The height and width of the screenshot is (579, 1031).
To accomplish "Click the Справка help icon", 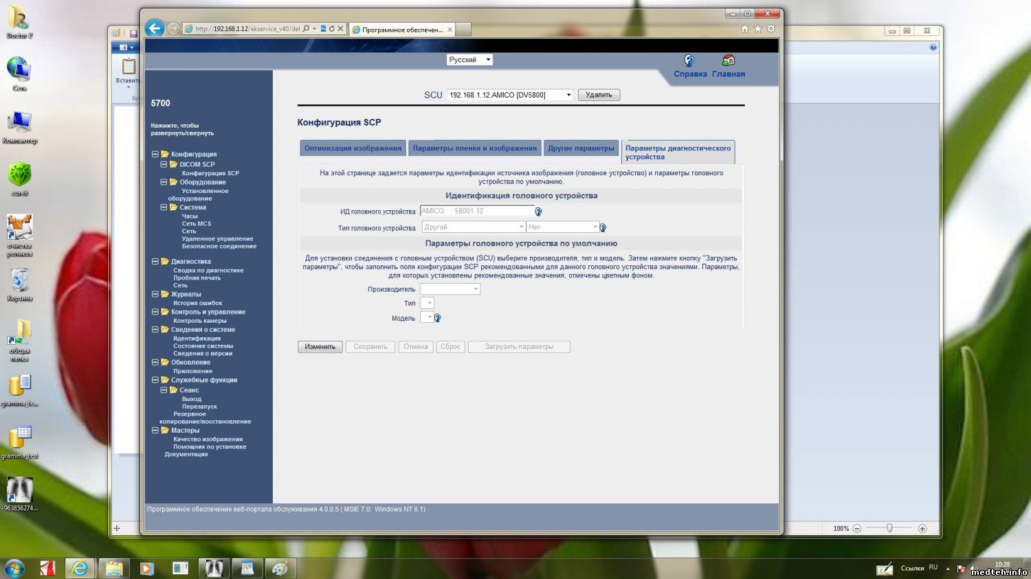I will tap(689, 61).
